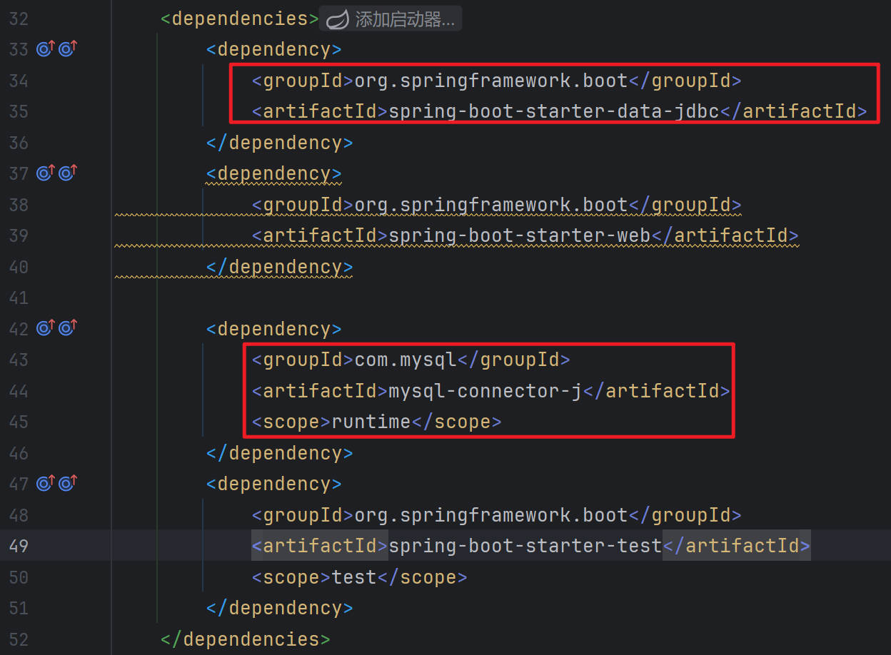Click the right gutter icon on line 42

coord(68,328)
